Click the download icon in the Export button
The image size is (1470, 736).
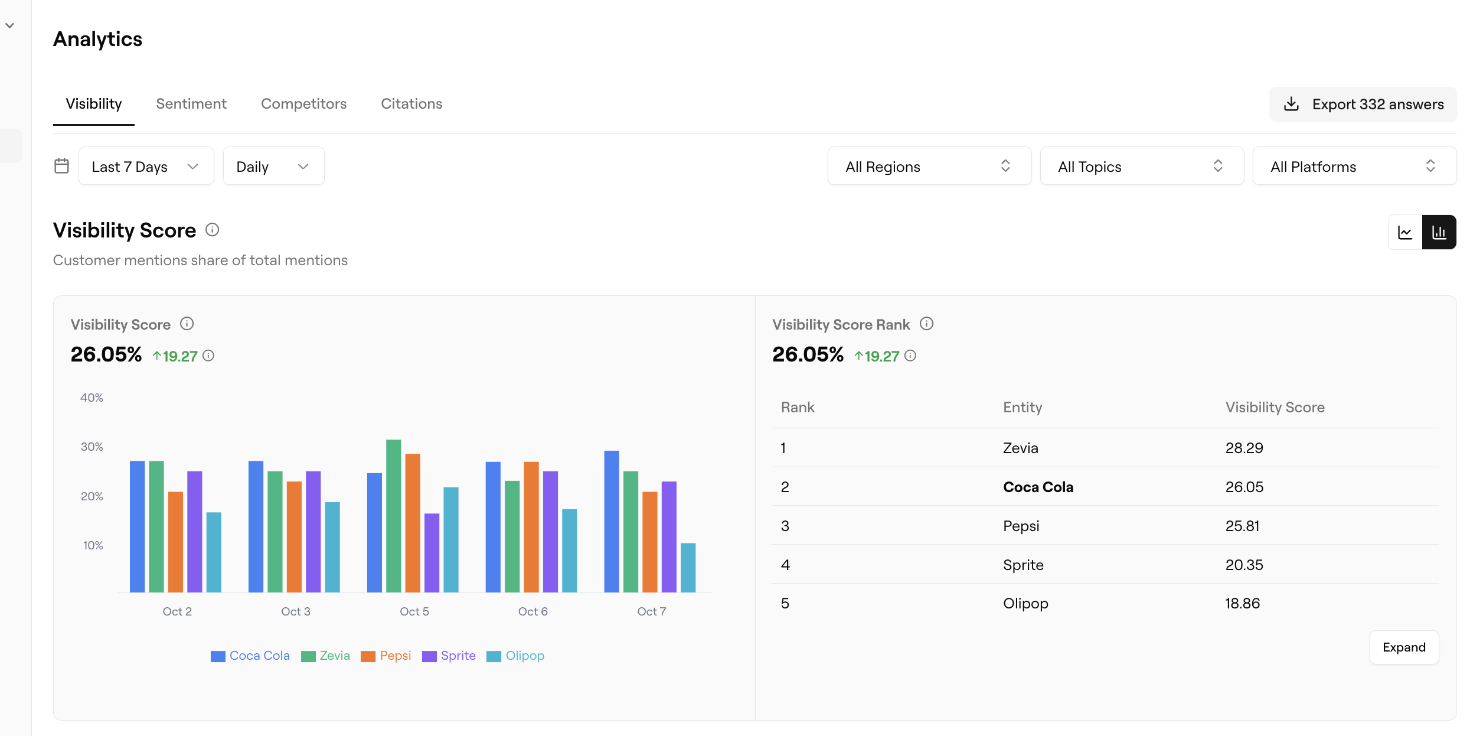click(x=1292, y=104)
